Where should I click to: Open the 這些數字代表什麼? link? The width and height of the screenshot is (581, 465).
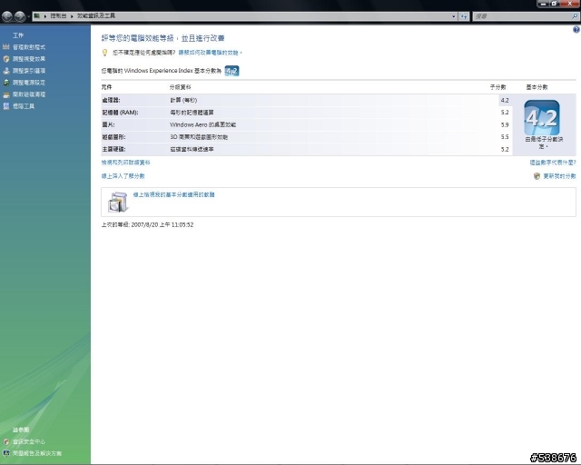pyautogui.click(x=553, y=163)
